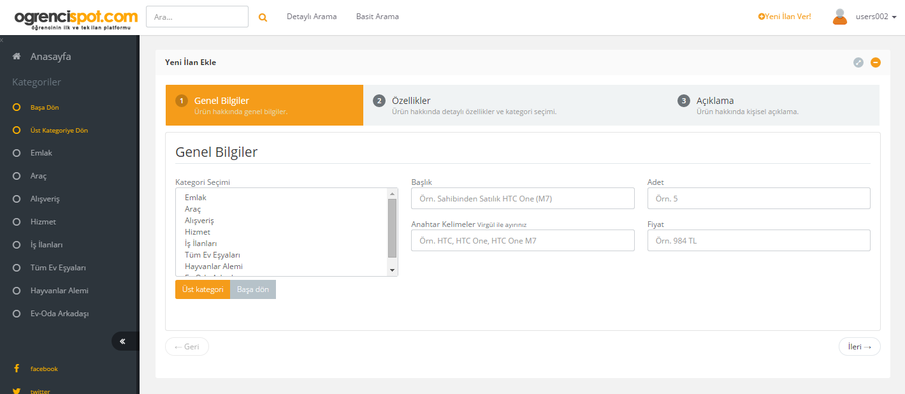Click the Üst kategori orange button
The image size is (905, 394).
coord(203,289)
